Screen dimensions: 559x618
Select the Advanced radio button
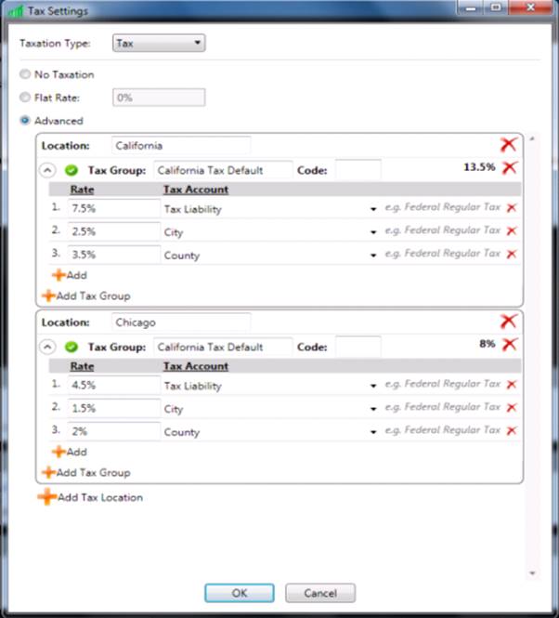[x=25, y=121]
